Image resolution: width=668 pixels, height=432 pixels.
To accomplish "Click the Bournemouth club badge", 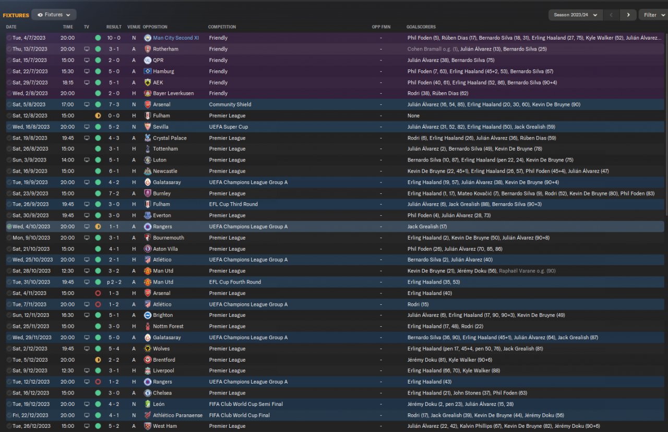I will 147,238.
